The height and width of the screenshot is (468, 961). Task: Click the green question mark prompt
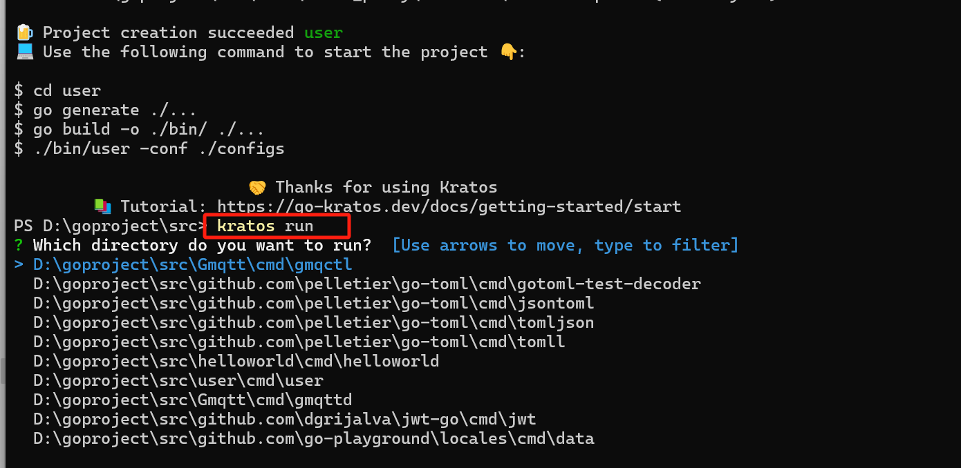[x=19, y=245]
